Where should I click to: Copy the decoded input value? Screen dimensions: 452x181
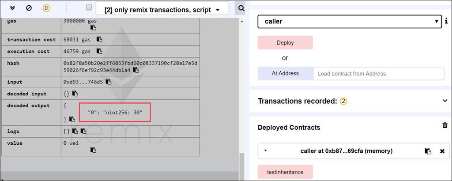[x=75, y=94]
